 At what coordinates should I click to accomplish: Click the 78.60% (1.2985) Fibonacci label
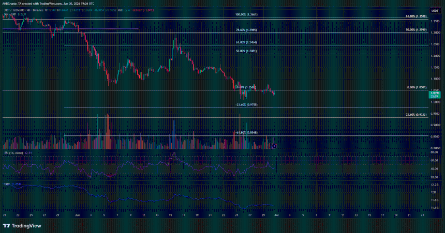click(x=247, y=30)
